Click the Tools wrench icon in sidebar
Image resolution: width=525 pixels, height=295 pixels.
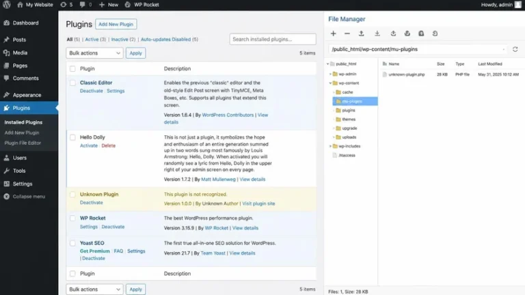click(7, 171)
